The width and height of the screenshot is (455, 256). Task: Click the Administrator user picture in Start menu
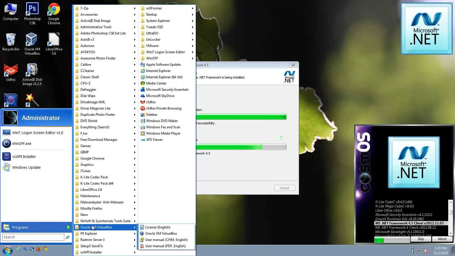point(10,118)
